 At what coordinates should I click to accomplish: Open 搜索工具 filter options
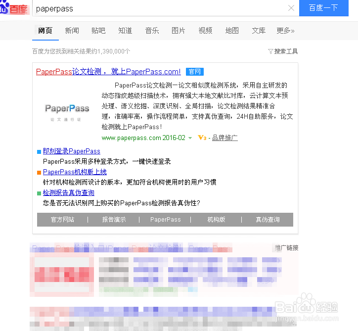click(x=286, y=51)
